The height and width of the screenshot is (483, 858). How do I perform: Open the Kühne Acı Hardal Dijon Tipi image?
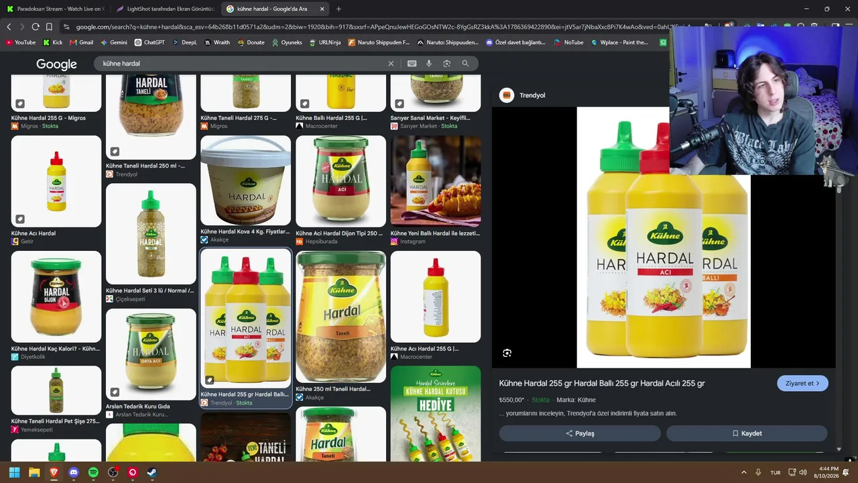[x=341, y=181]
